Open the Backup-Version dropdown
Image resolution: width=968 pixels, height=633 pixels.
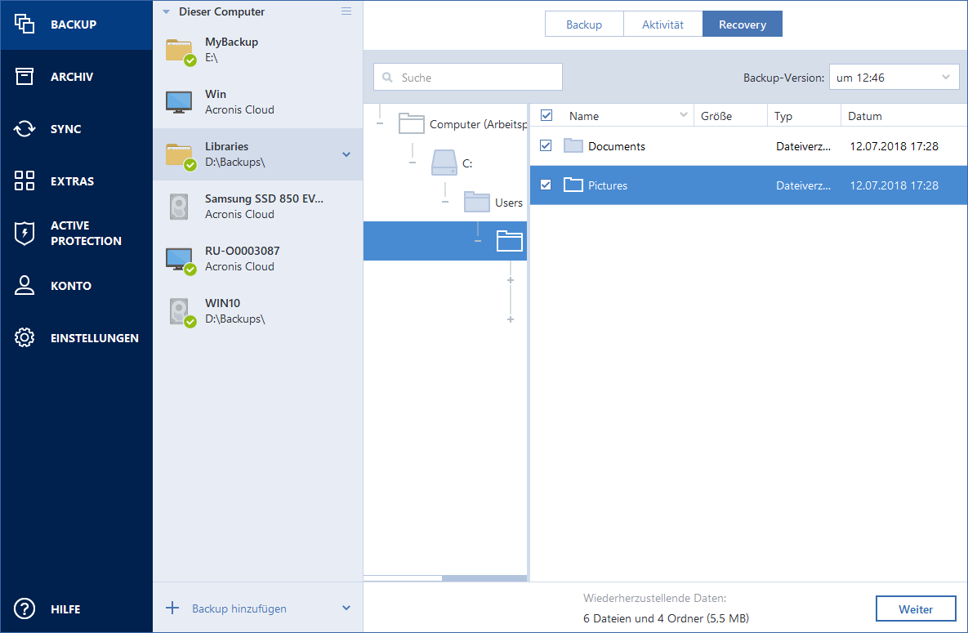click(x=894, y=76)
